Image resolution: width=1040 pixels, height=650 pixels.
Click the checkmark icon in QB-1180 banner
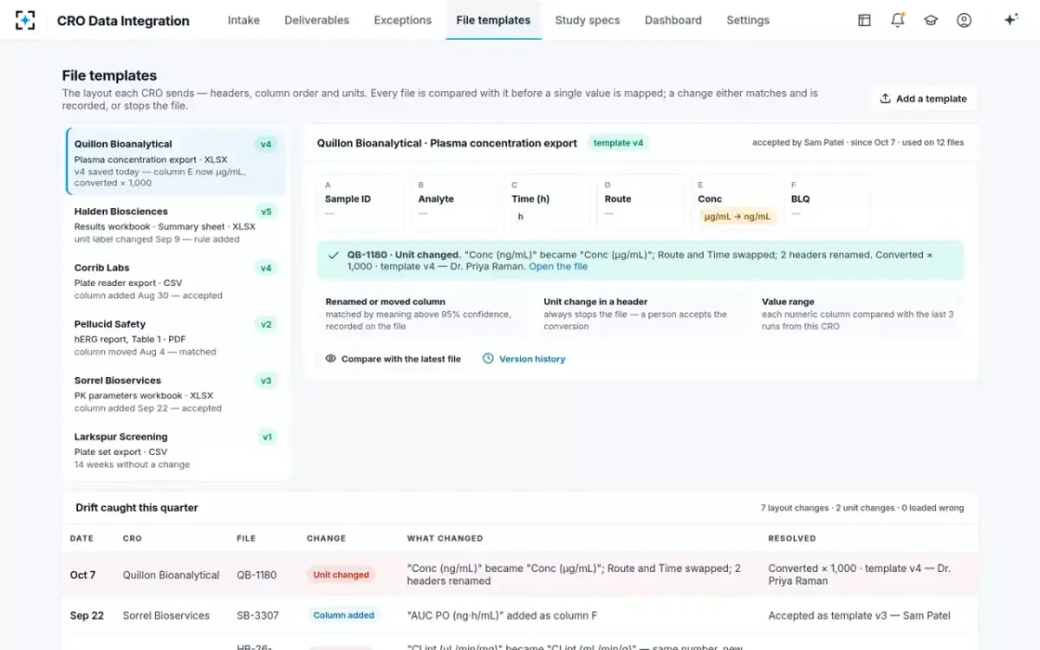point(334,256)
